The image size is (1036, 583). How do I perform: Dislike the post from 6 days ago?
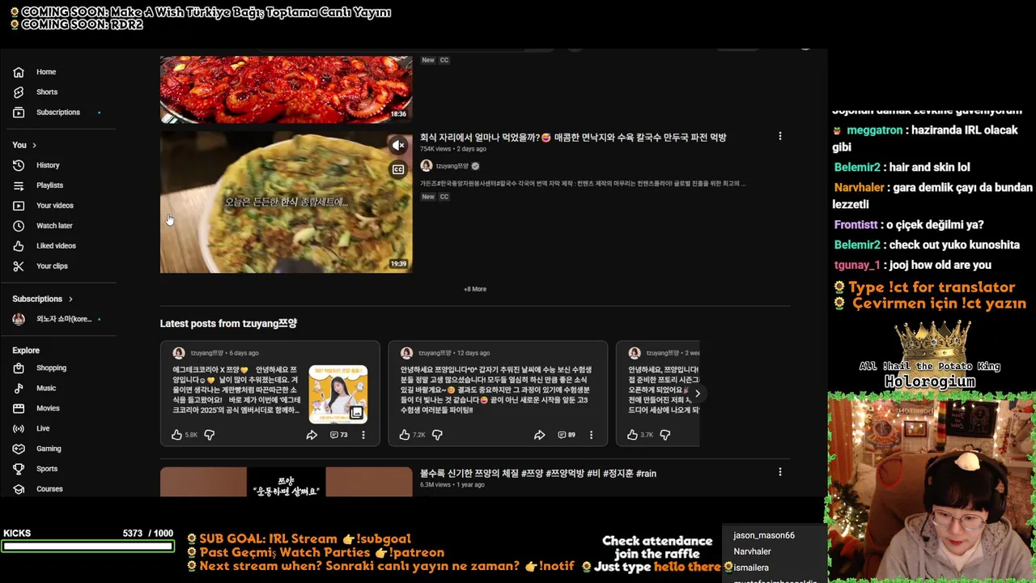pyautogui.click(x=209, y=435)
